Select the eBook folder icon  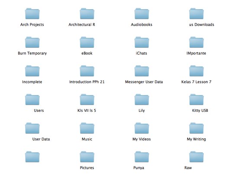[87, 42]
